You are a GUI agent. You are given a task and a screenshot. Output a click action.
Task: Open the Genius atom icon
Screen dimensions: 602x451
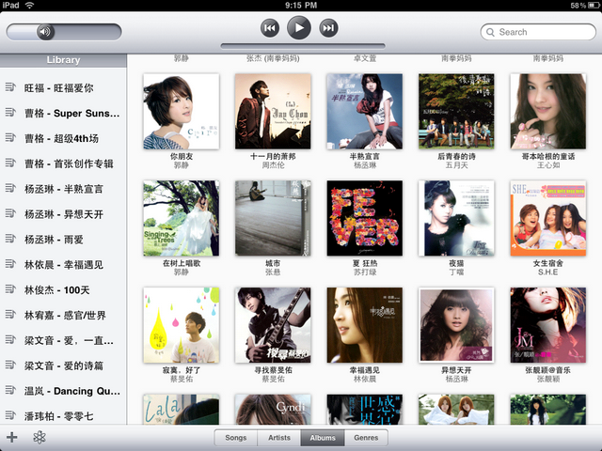tap(40, 437)
